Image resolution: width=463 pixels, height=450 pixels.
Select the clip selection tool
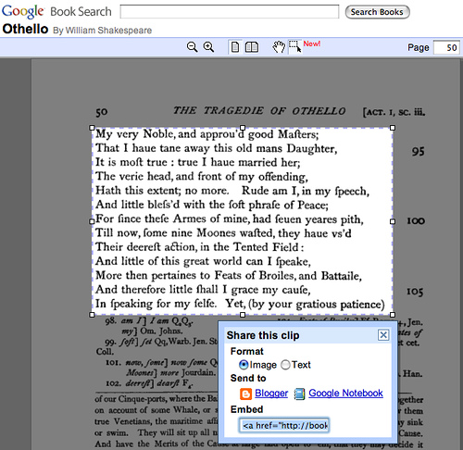coord(295,47)
